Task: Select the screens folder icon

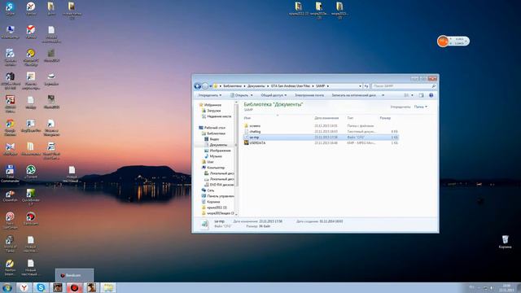Action: 246,126
